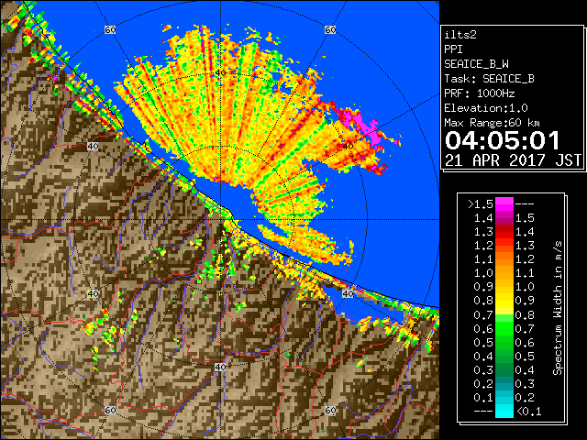This screenshot has height=440, width=587.
Task: Select the yellow 0.8–0.9 legend band
Action: (x=504, y=301)
